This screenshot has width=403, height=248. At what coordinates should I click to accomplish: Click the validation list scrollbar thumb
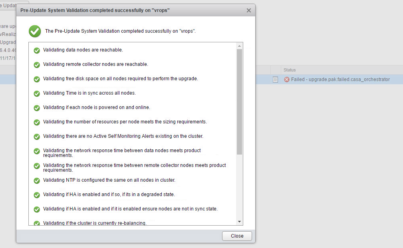coord(239,102)
